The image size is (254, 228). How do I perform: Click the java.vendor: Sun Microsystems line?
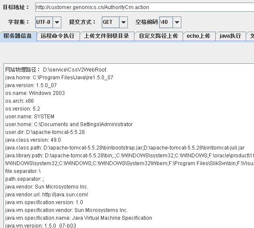coord(47,187)
